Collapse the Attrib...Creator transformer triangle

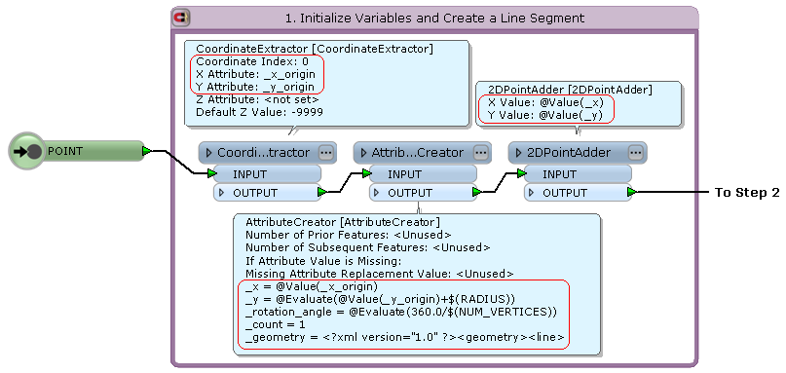pos(364,153)
